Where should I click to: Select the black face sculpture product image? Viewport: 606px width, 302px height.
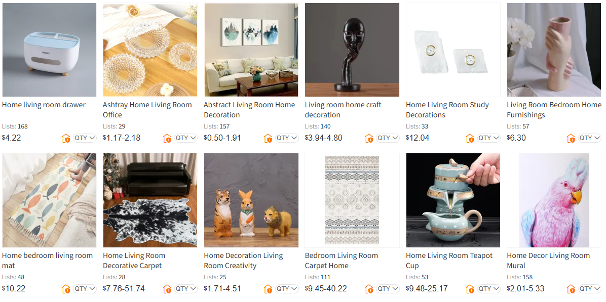(x=352, y=50)
